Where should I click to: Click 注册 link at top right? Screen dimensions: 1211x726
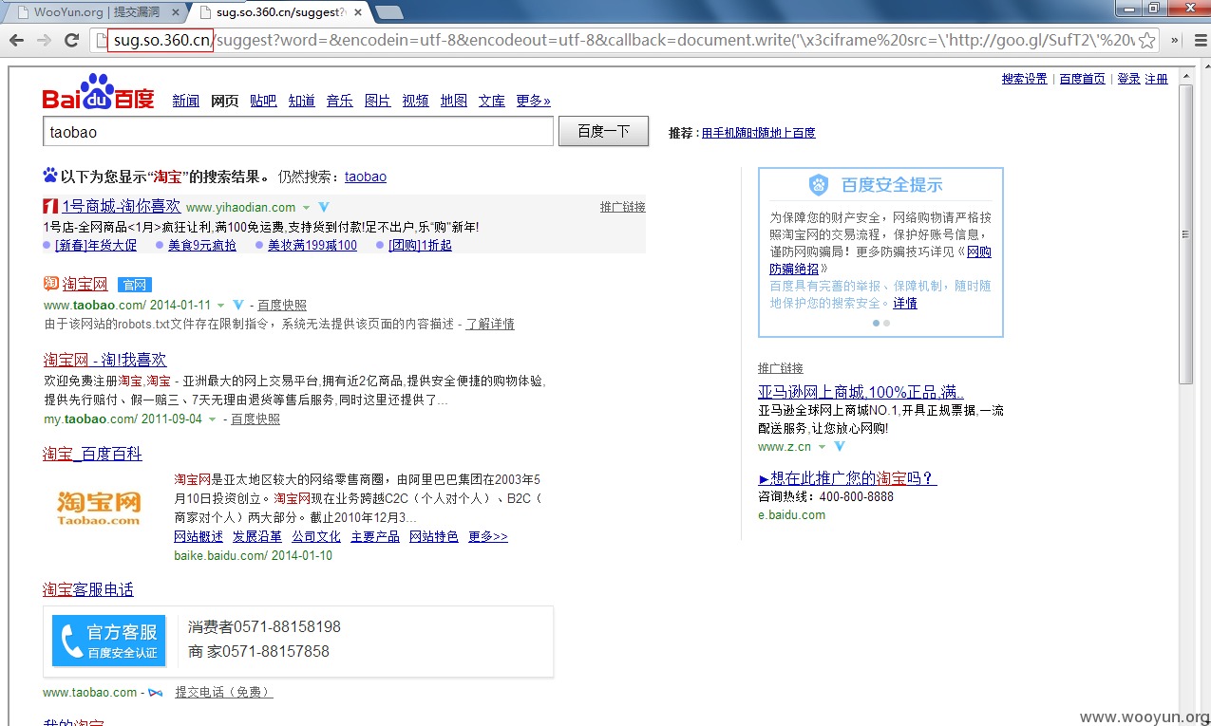1156,79
